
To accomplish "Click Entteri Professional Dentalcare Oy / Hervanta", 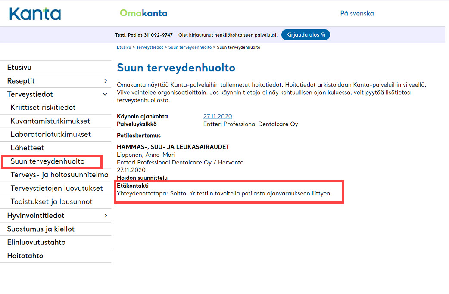I will pos(180,162).
